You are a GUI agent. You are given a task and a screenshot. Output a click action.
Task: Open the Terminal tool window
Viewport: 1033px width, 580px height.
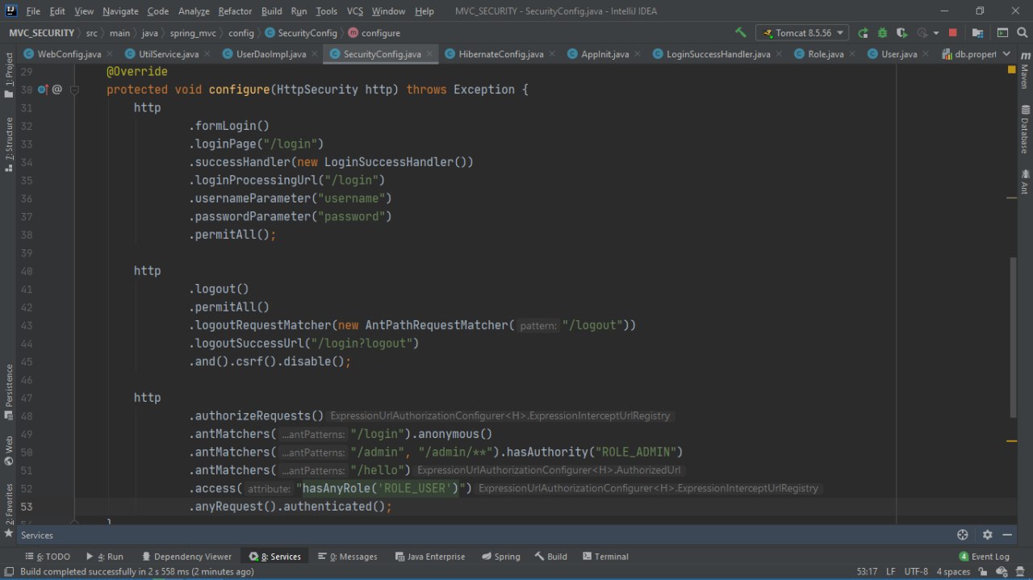(605, 557)
